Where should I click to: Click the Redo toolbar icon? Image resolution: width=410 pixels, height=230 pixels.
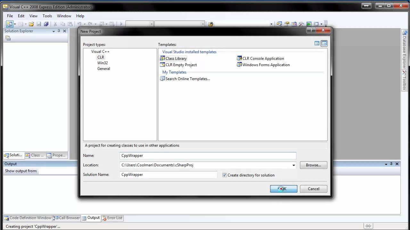90,24
